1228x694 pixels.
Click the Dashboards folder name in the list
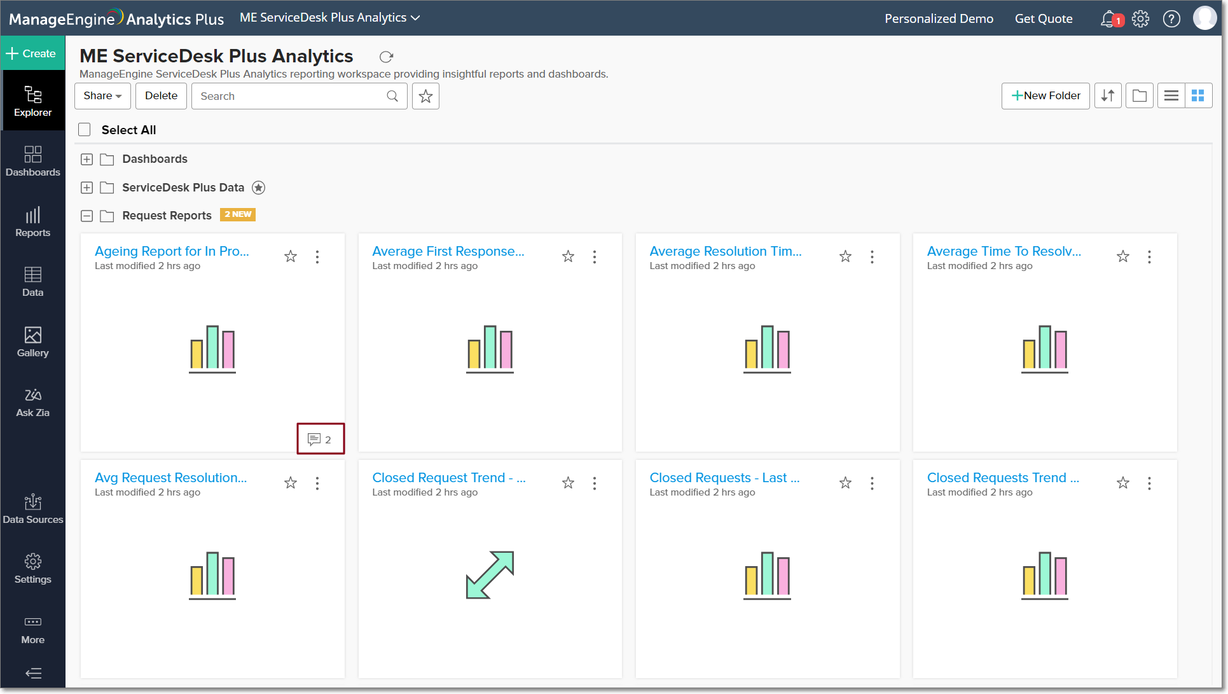click(x=155, y=159)
